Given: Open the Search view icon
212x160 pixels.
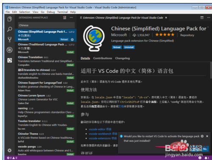Looking at the screenshot, I should tap(10, 29).
